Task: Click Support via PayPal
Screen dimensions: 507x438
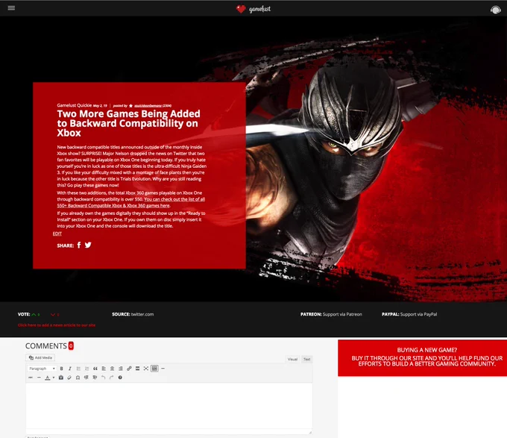Action: click(x=419, y=314)
